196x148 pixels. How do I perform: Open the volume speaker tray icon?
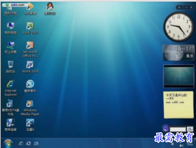click(x=181, y=146)
